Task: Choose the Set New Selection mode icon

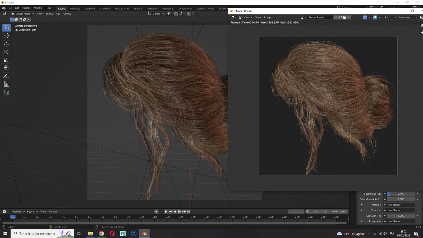Action: point(12,20)
